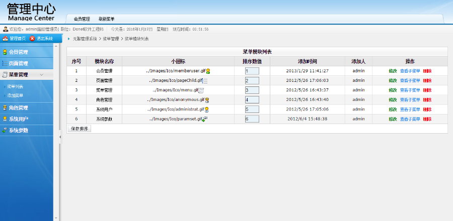Go to 管理首页

(18, 38)
